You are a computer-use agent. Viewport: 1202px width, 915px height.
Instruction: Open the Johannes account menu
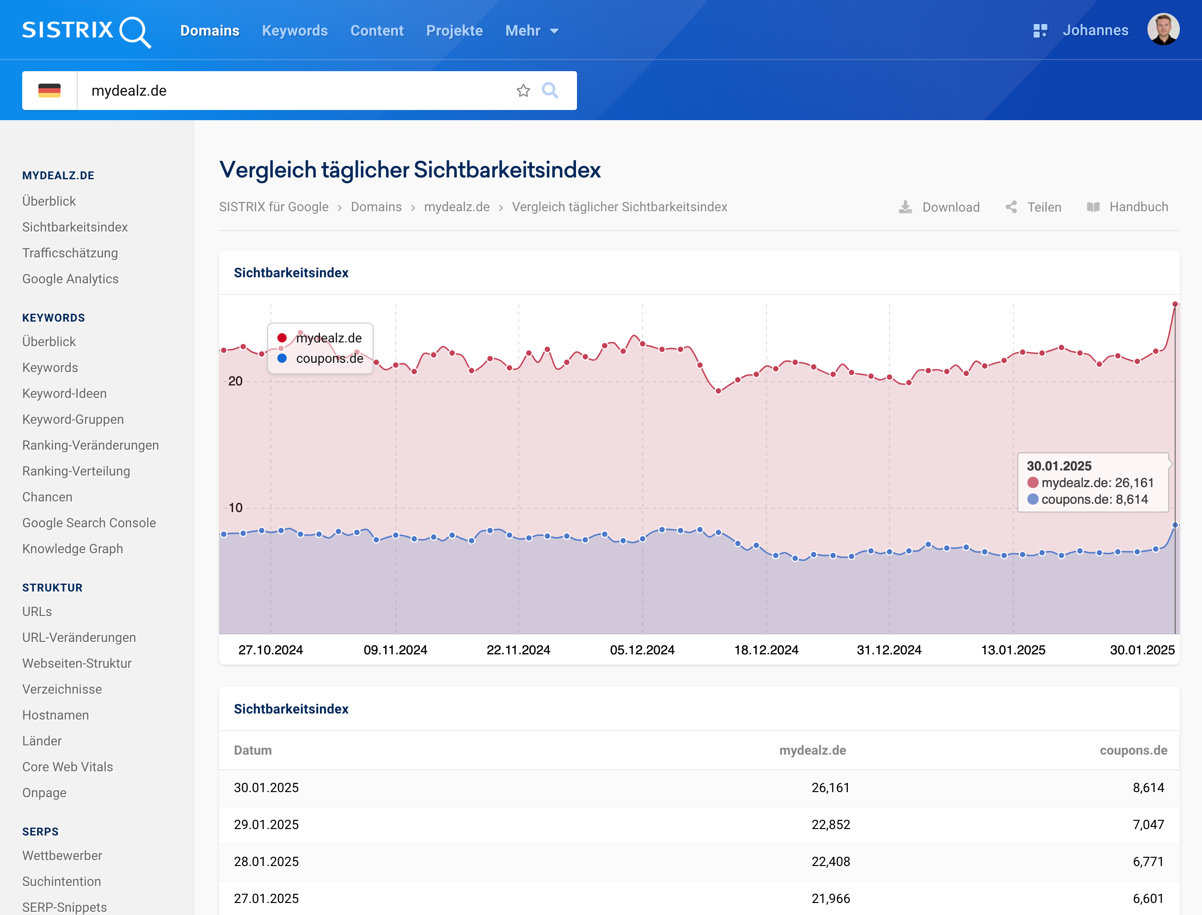(1095, 30)
